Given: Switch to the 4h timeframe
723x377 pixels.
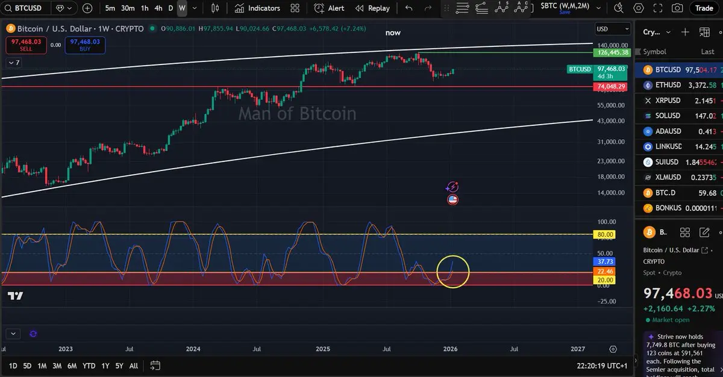Looking at the screenshot, I should click(x=158, y=8).
